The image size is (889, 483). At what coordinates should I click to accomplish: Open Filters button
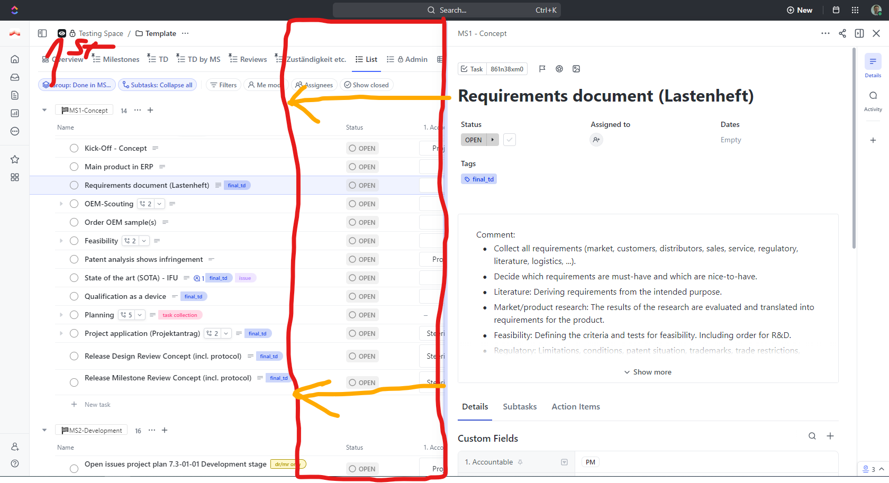pos(223,85)
